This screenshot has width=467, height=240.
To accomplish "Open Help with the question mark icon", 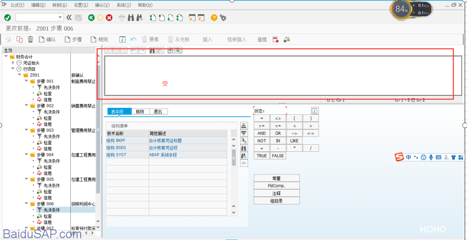I will [214, 18].
